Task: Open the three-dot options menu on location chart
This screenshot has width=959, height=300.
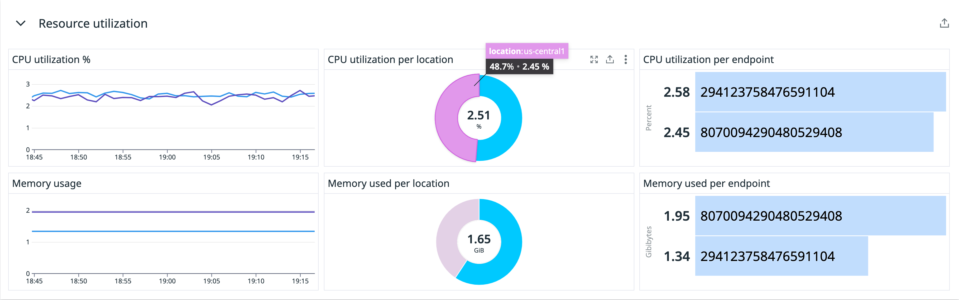Action: 625,59
